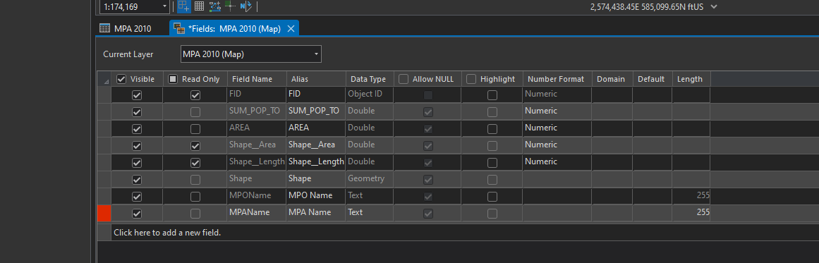Open the map scale 1:174,169 dropdown
819x263 pixels.
[165, 6]
